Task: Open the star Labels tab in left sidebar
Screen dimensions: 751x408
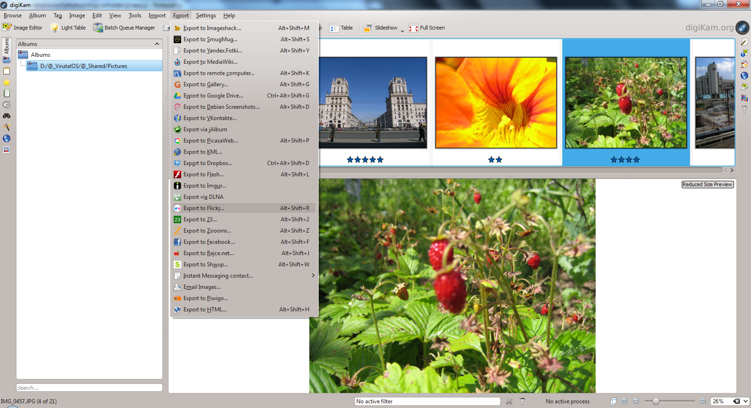Action: (x=7, y=83)
